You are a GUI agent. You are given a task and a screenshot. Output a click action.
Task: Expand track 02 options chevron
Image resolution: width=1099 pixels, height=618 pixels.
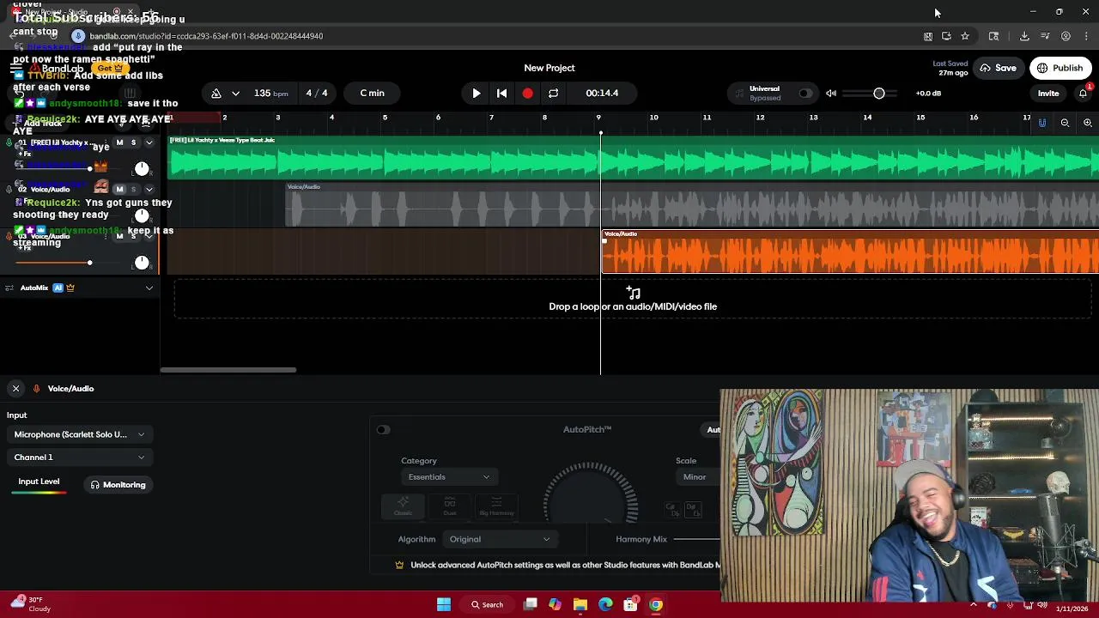(x=149, y=189)
